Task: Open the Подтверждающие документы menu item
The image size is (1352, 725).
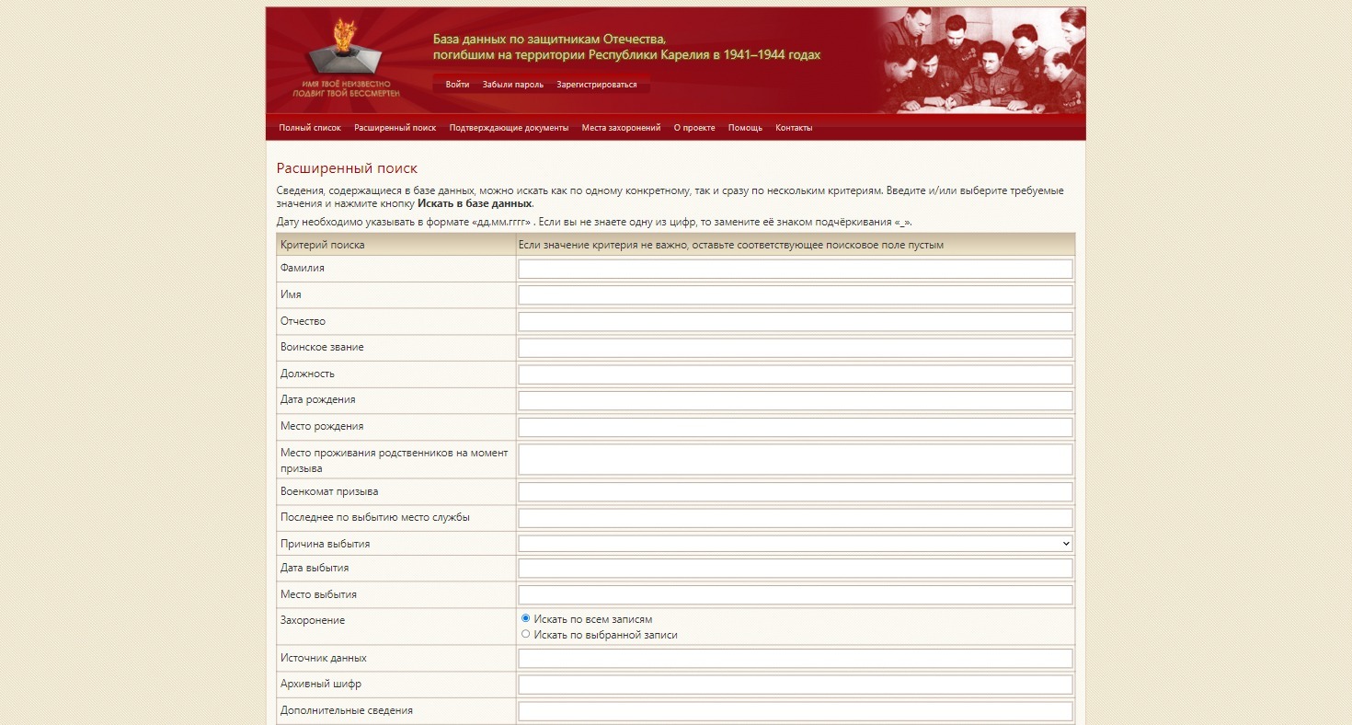Action: [509, 128]
